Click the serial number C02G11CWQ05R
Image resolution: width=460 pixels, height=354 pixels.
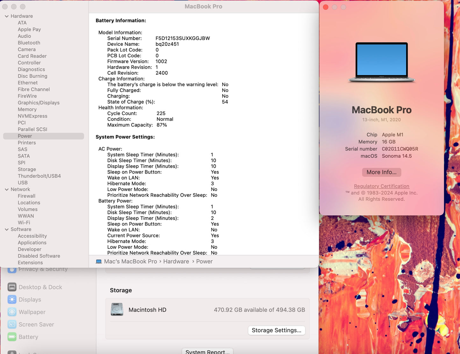tap(400, 149)
